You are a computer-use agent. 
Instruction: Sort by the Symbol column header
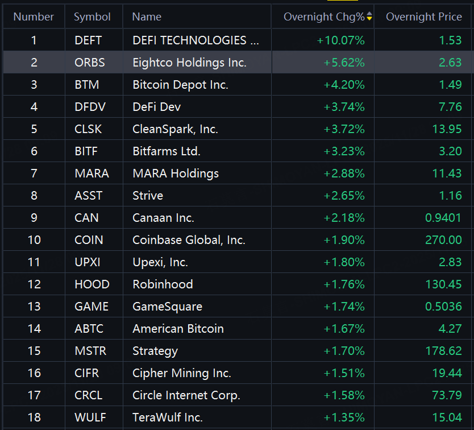click(x=92, y=17)
